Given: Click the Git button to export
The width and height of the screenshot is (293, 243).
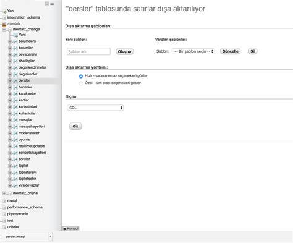Looking at the screenshot, I should pos(75,126).
